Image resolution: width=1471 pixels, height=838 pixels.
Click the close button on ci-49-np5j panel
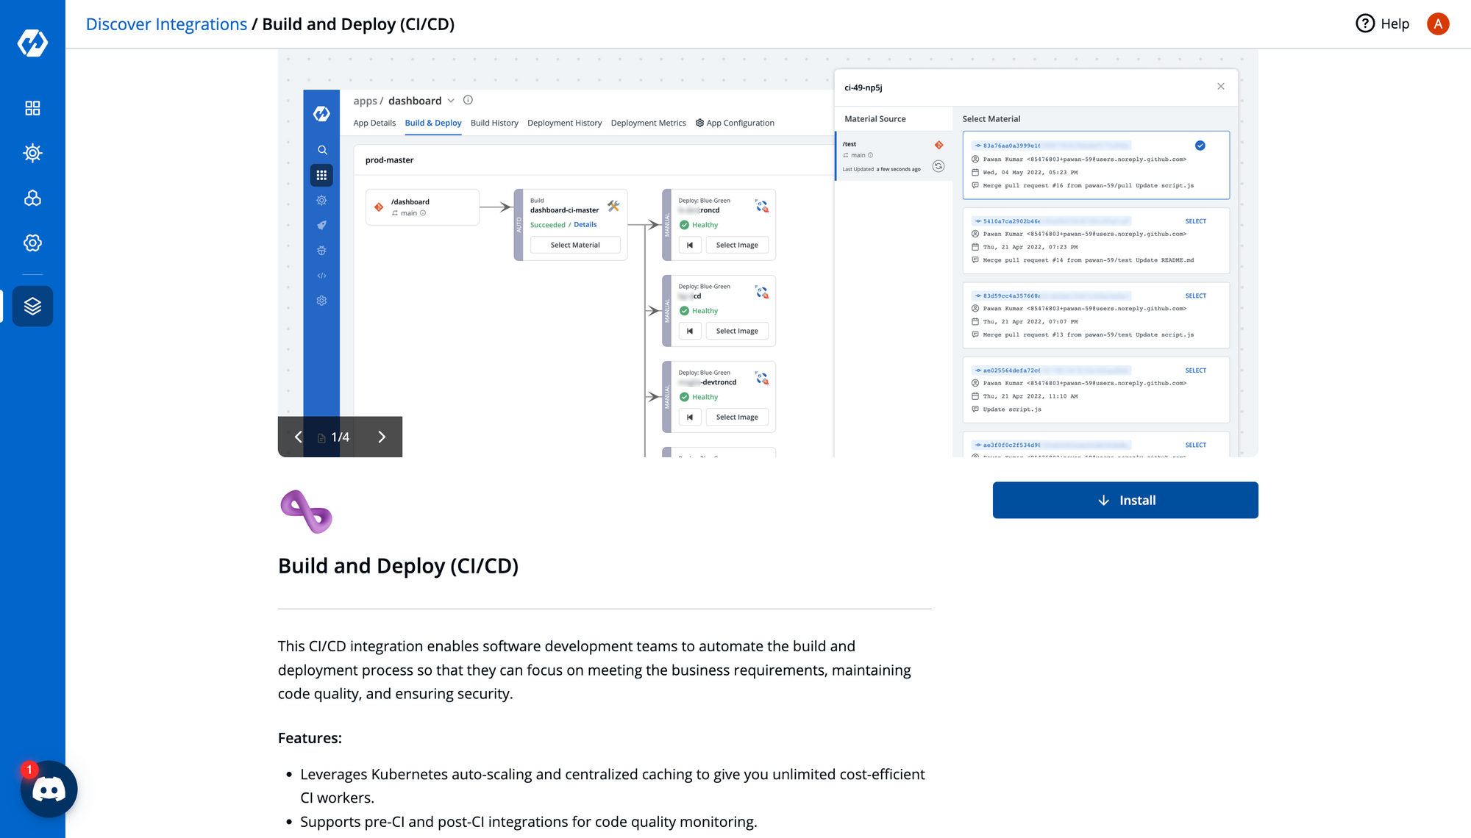pos(1220,87)
